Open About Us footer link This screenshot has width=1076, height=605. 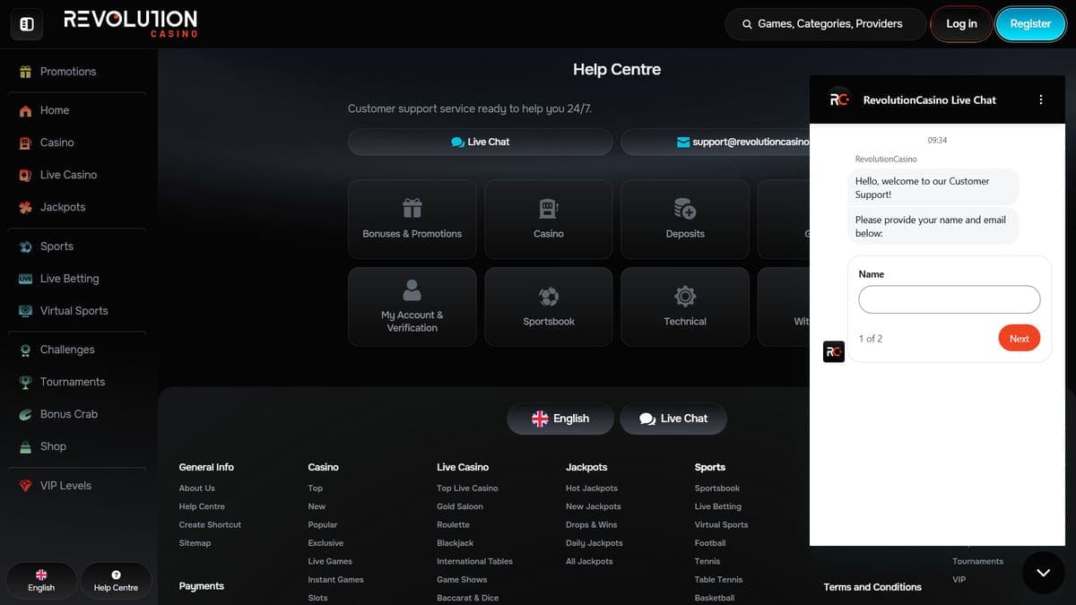coord(197,488)
